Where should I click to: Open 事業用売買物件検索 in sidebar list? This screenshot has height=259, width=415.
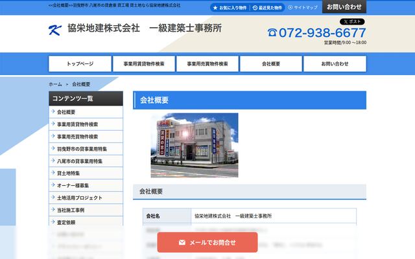point(86,137)
